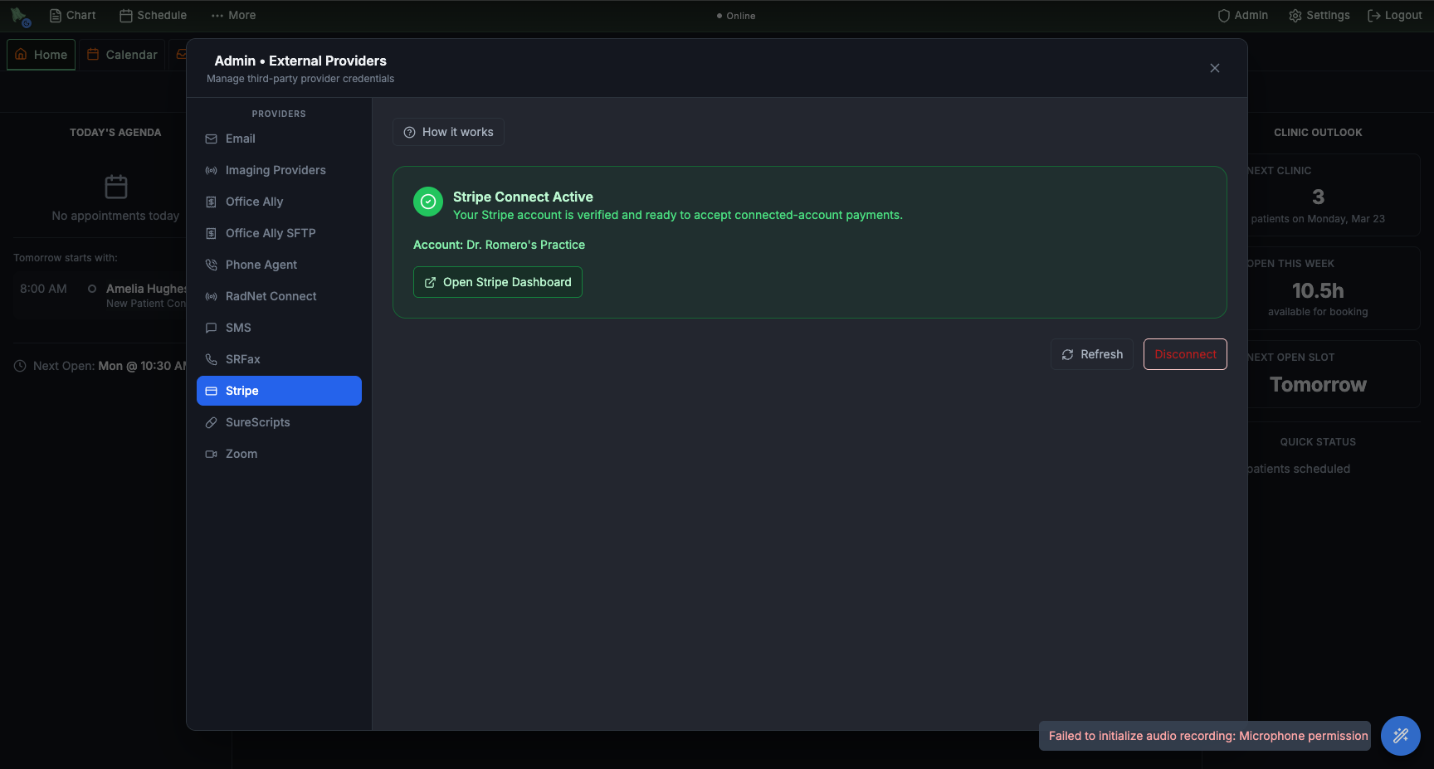Image resolution: width=1434 pixels, height=769 pixels.
Task: Open Stripe Dashboard
Action: pos(498,282)
